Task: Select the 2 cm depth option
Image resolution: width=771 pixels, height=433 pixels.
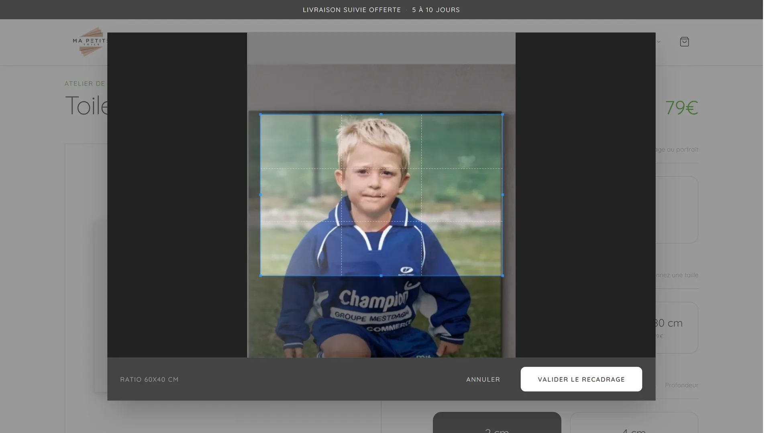Action: 497,423
